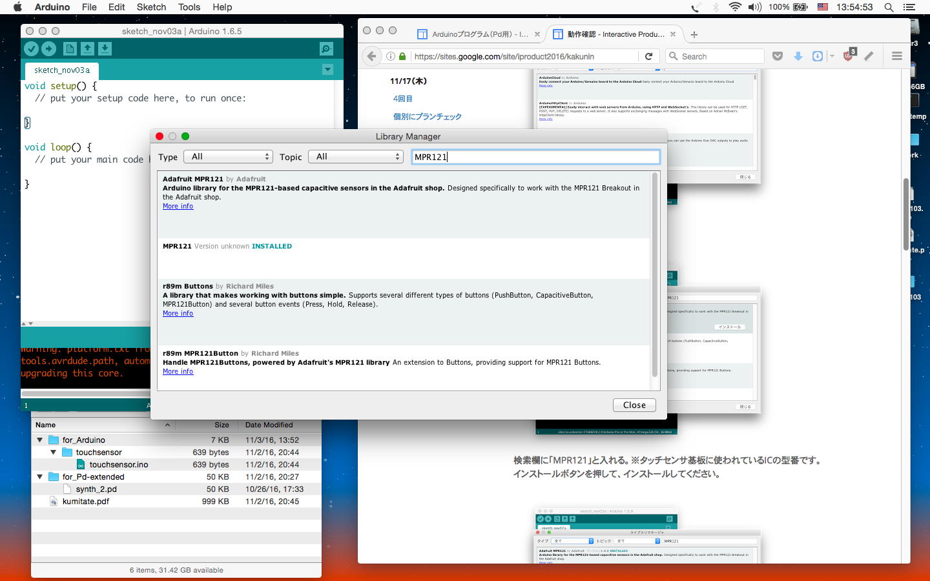This screenshot has width=930, height=581.
Task: Save the sketch with the Save icon
Action: 105,49
